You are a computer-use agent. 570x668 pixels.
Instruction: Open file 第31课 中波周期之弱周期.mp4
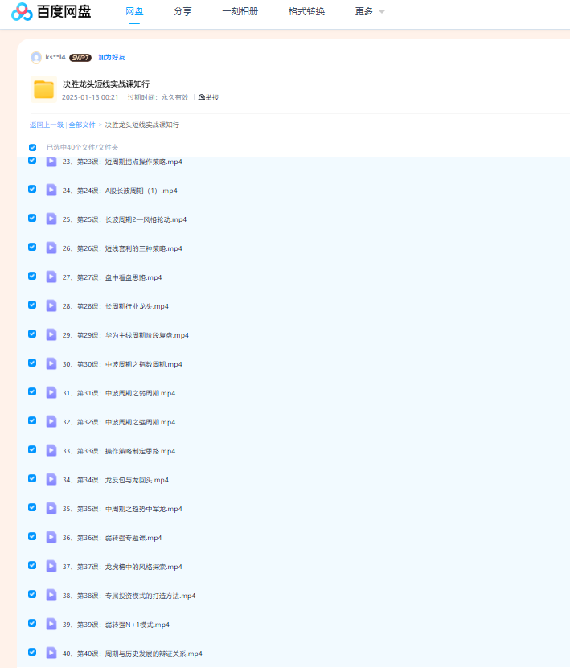[x=119, y=393]
